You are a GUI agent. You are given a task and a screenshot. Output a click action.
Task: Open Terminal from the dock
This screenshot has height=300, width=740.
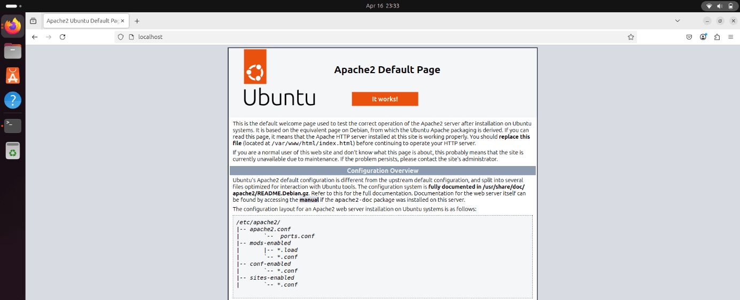pyautogui.click(x=13, y=125)
